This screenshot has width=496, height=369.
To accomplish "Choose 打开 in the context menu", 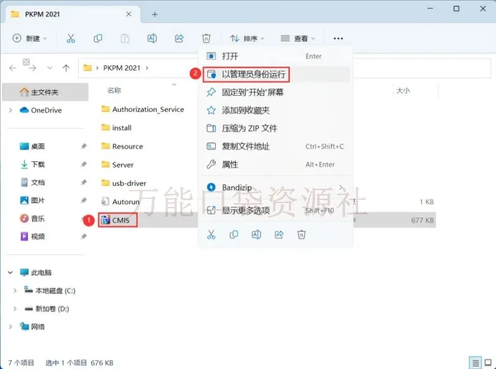I will [276, 56].
